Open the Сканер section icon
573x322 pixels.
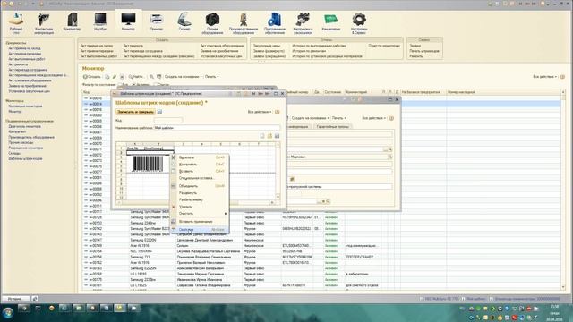(x=184, y=21)
